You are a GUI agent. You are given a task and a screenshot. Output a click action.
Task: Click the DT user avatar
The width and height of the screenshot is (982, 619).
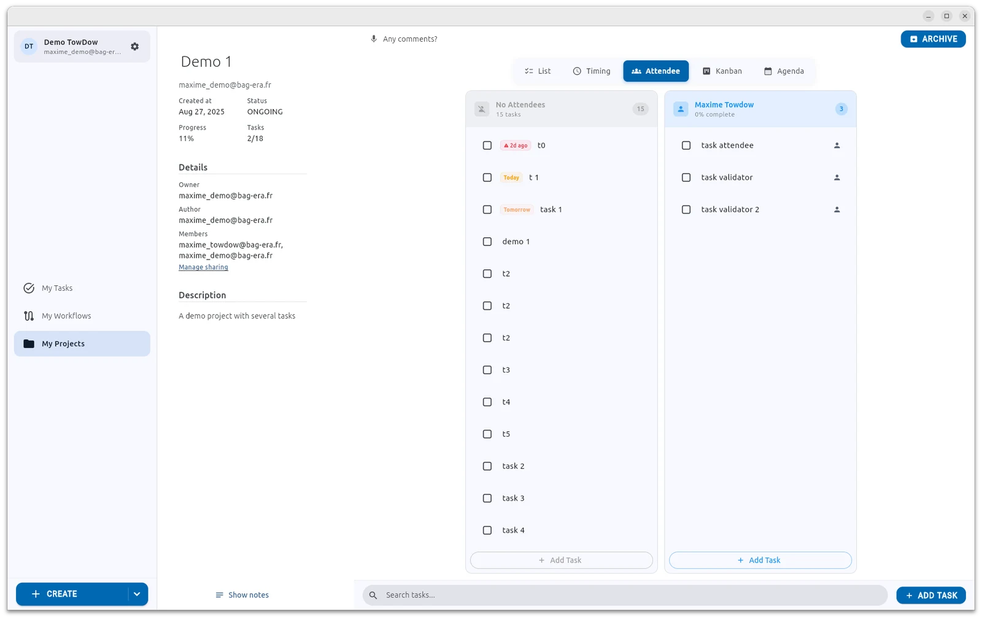(x=29, y=47)
